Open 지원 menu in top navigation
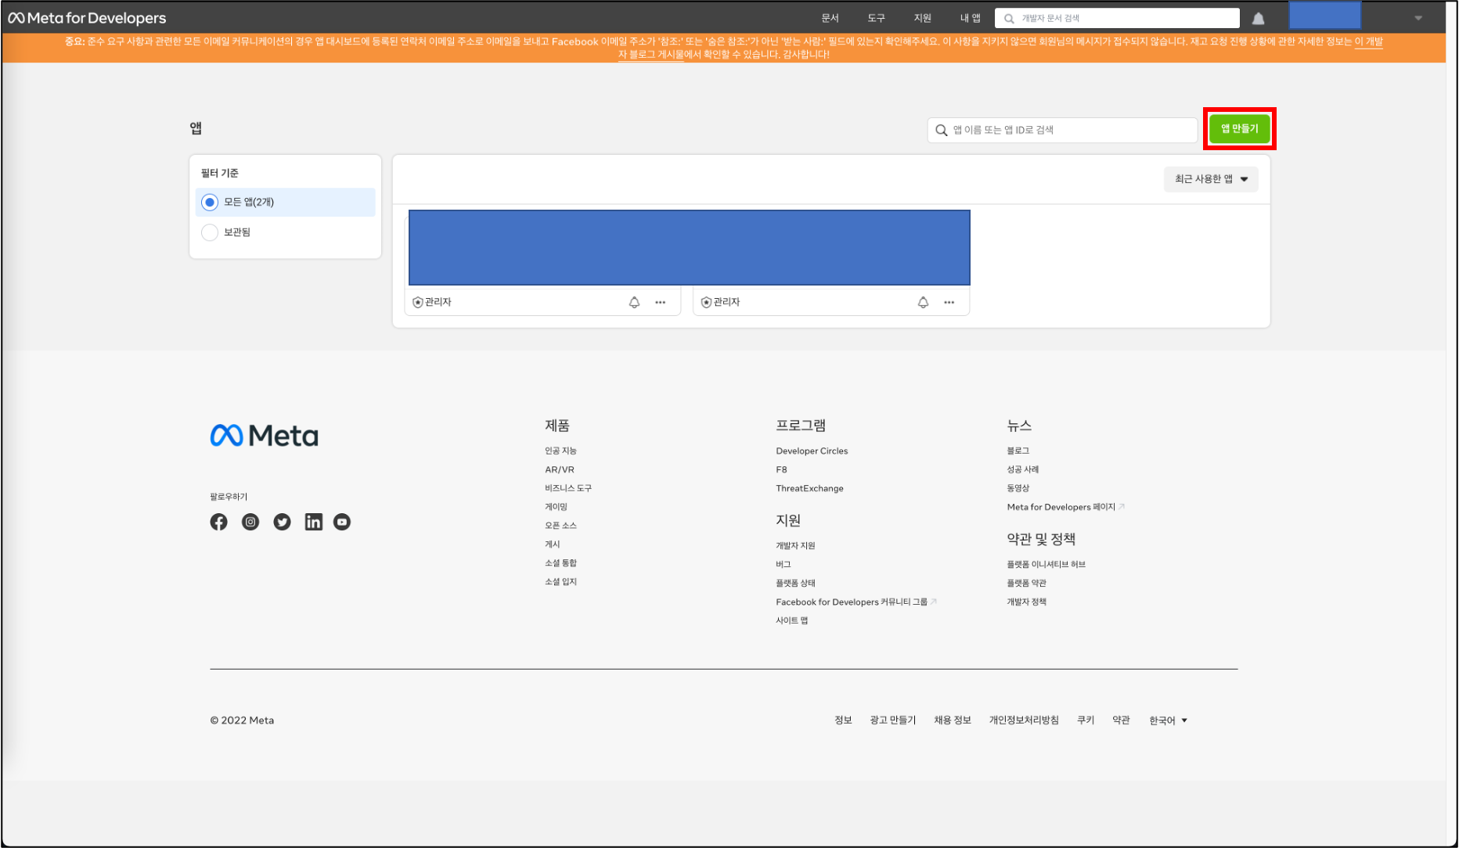 923,18
